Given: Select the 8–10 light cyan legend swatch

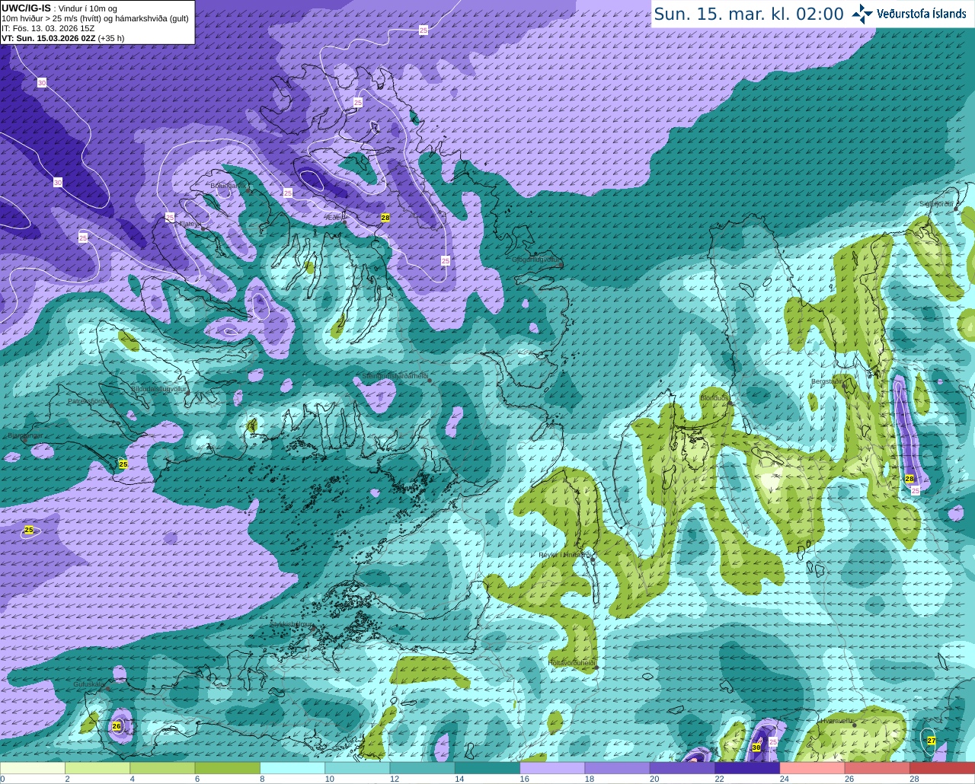Looking at the screenshot, I should tap(292, 768).
